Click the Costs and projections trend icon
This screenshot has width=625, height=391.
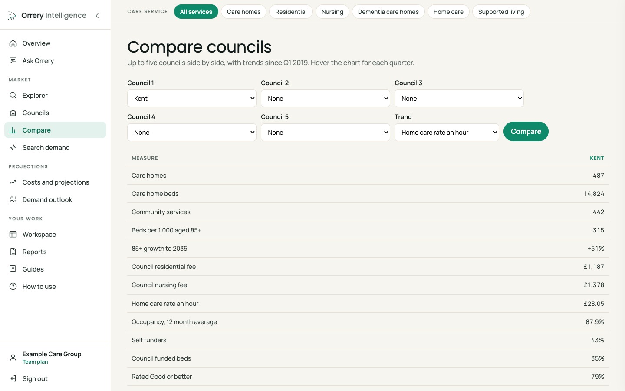click(x=13, y=182)
